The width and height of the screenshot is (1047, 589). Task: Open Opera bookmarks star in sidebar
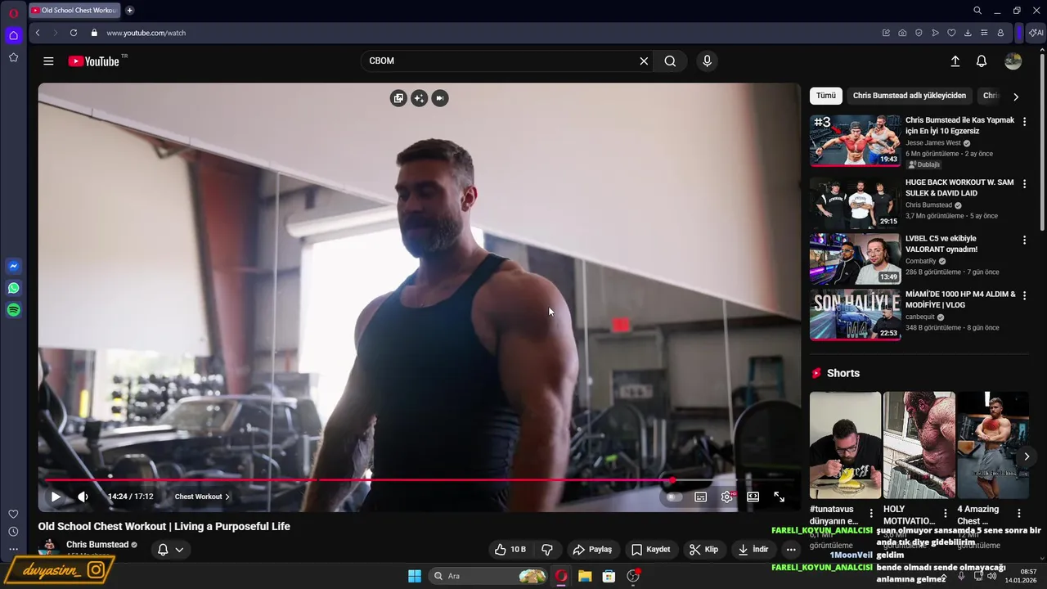click(13, 57)
